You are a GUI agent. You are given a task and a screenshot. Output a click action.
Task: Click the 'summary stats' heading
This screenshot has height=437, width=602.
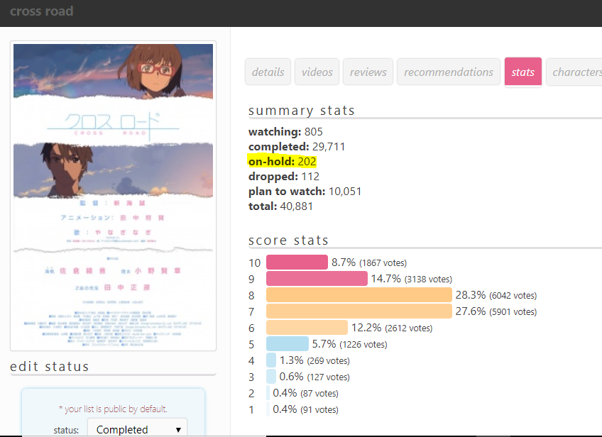(x=302, y=111)
